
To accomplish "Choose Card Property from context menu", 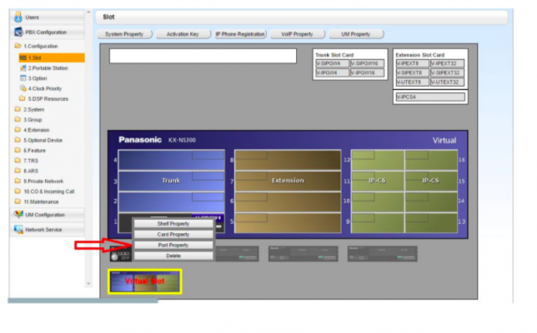I will pyautogui.click(x=173, y=234).
